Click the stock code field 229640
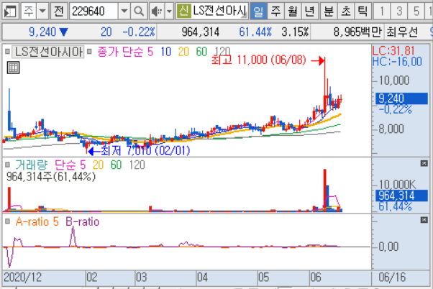 [x=94, y=12]
